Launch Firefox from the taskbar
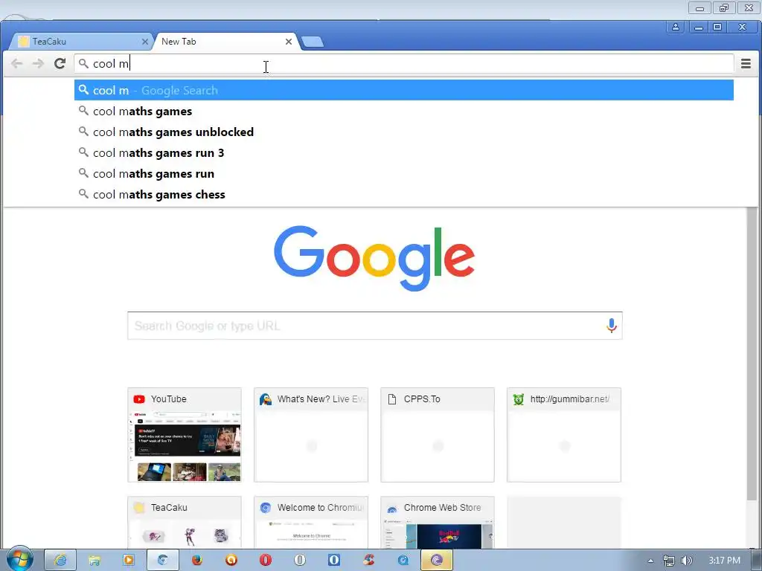The width and height of the screenshot is (762, 571). pyautogui.click(x=196, y=561)
